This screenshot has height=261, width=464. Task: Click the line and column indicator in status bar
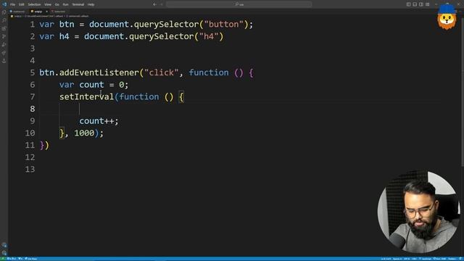pyautogui.click(x=386, y=259)
